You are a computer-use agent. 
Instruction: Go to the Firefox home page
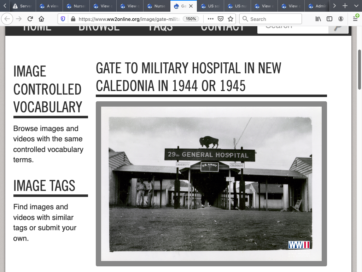[x=41, y=19]
